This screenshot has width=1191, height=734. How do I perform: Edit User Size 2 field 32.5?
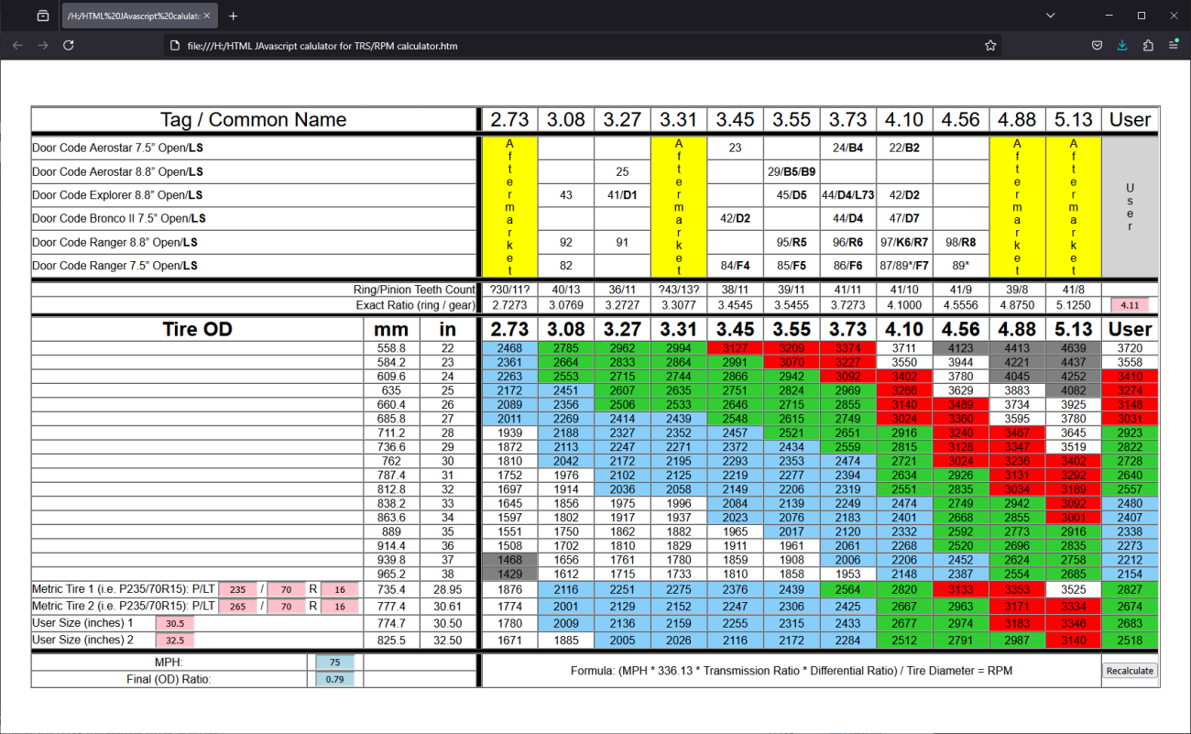coord(174,641)
